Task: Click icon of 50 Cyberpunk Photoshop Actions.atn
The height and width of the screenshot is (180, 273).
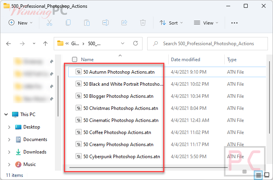Action: click(x=79, y=156)
